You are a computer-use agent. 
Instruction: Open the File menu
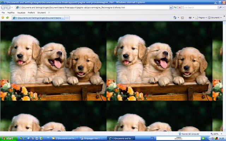coord(3,13)
